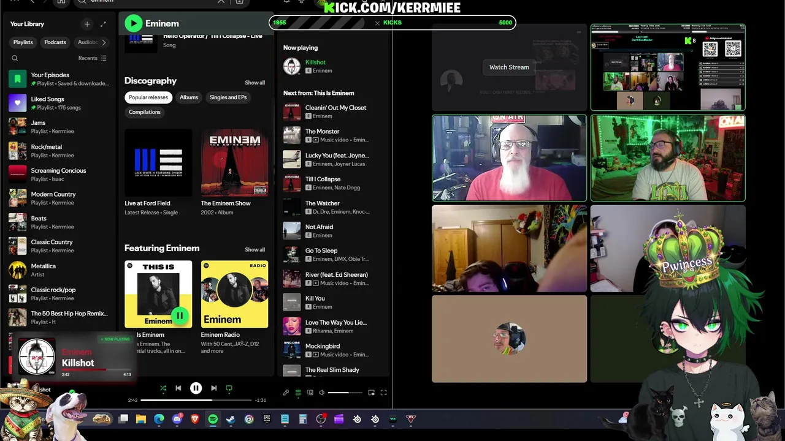Open the Classic Country playlist
Image resolution: width=785 pixels, height=441 pixels.
[61, 246]
